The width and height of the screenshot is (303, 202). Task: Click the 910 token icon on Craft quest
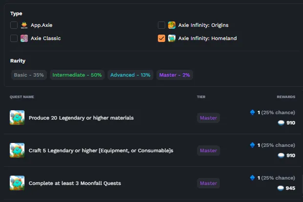click(x=281, y=155)
